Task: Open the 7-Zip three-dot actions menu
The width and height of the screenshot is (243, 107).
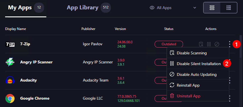Action: [x=230, y=44]
